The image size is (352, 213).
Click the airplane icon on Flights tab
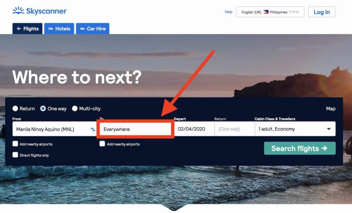click(x=19, y=29)
